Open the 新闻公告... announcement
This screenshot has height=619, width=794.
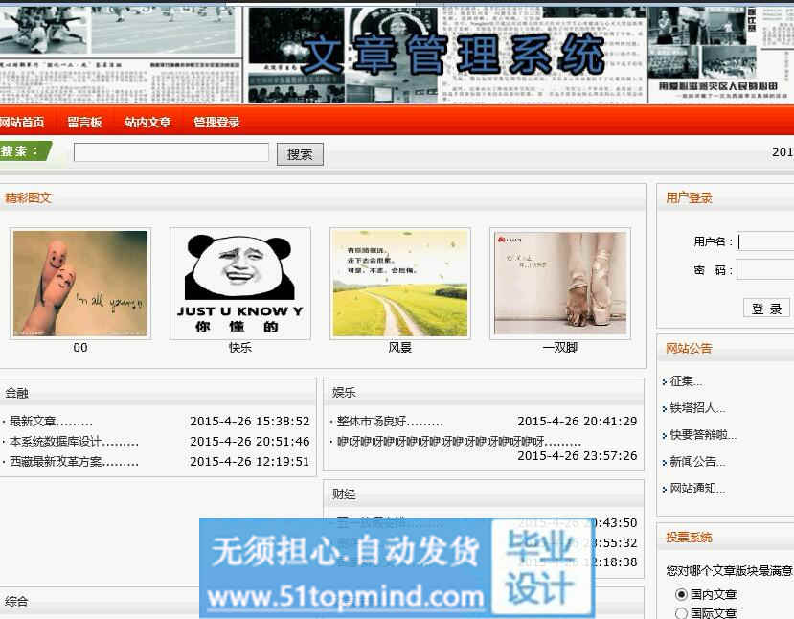coord(697,462)
